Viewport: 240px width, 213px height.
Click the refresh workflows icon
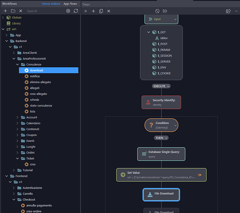click(76, 11)
